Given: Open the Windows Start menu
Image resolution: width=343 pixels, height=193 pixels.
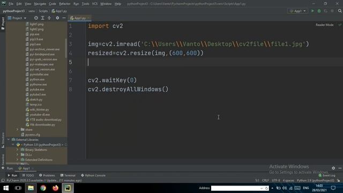Looking at the screenshot, I should click(6, 188).
